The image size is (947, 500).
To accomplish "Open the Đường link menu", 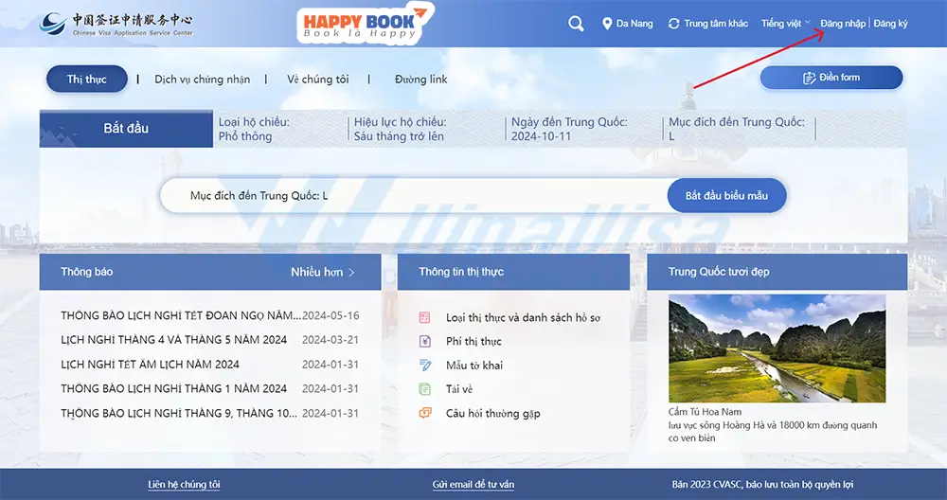I will (x=421, y=80).
